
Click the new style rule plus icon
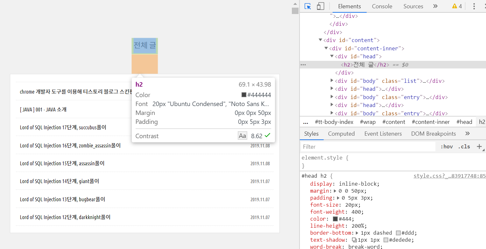(x=479, y=146)
